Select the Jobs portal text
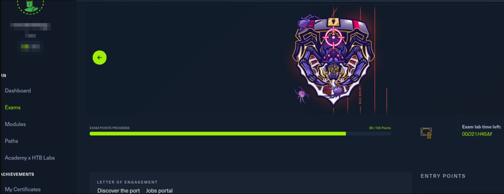This screenshot has width=504, height=194. 159,191
